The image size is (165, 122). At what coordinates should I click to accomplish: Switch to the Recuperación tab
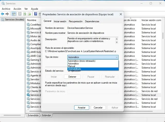(76, 21)
